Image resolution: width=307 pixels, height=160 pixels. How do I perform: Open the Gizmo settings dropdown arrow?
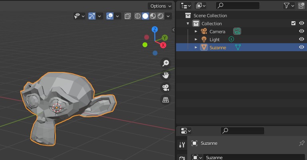(x=99, y=16)
